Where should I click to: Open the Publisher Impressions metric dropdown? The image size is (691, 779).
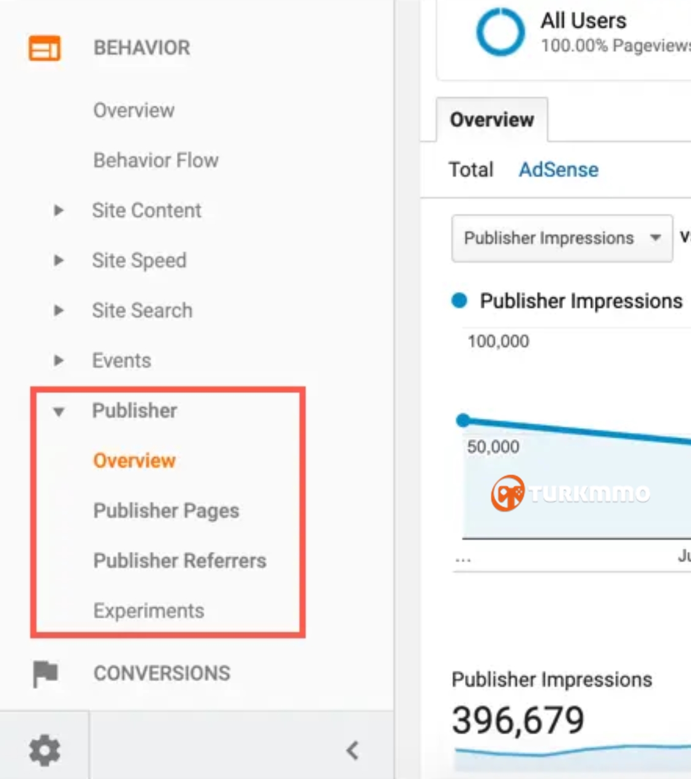click(562, 238)
